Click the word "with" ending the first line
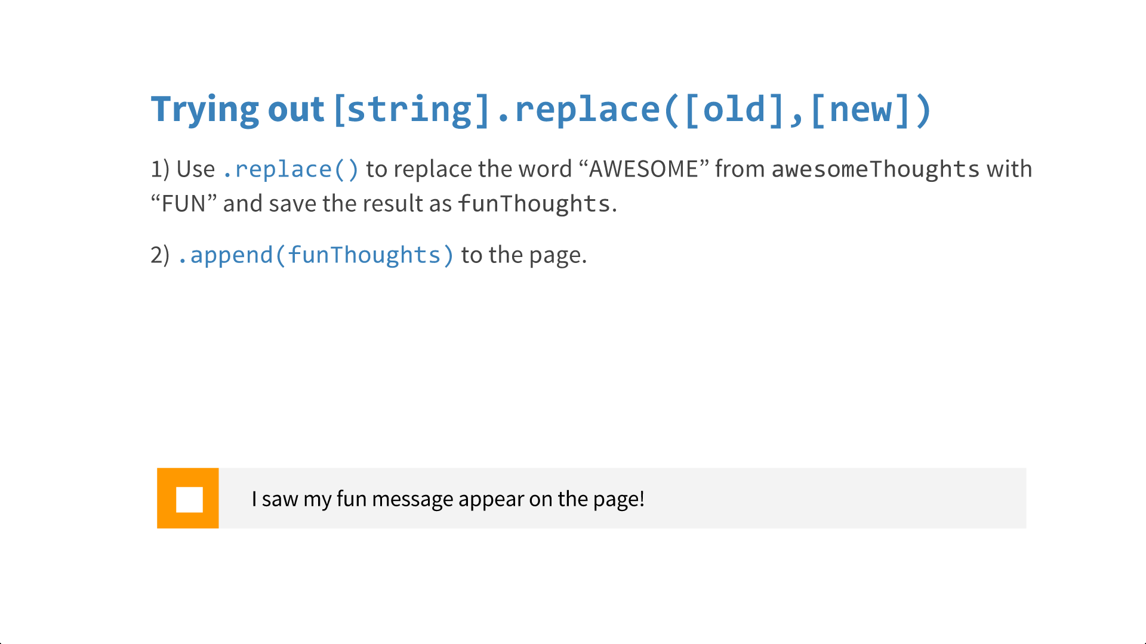 click(x=1009, y=169)
